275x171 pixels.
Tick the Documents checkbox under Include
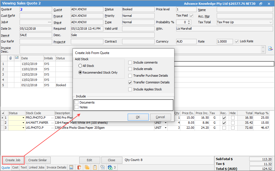coord(77,102)
